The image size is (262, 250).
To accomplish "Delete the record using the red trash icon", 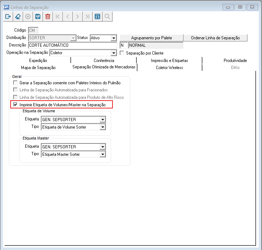I will tap(48, 17).
